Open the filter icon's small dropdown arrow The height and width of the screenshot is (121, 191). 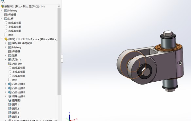tap(5, 2)
